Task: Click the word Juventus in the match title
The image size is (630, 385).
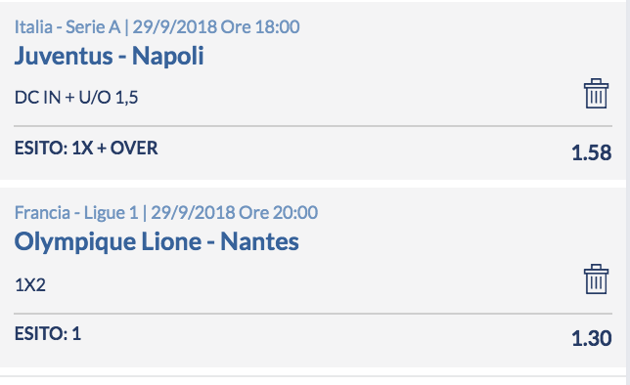Action: point(64,56)
